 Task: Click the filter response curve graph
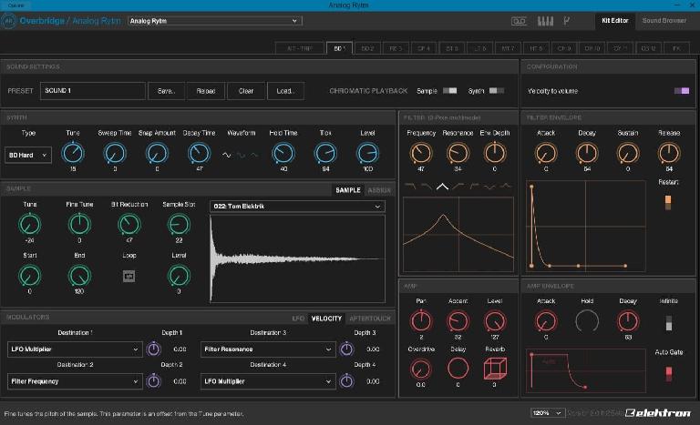(x=458, y=235)
